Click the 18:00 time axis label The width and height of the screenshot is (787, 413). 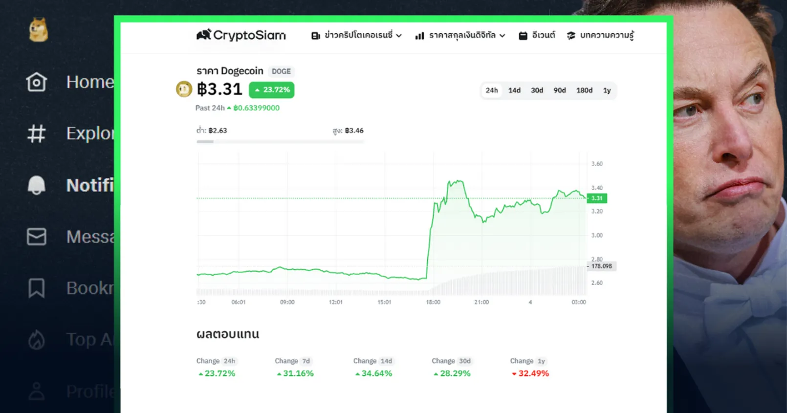point(433,302)
